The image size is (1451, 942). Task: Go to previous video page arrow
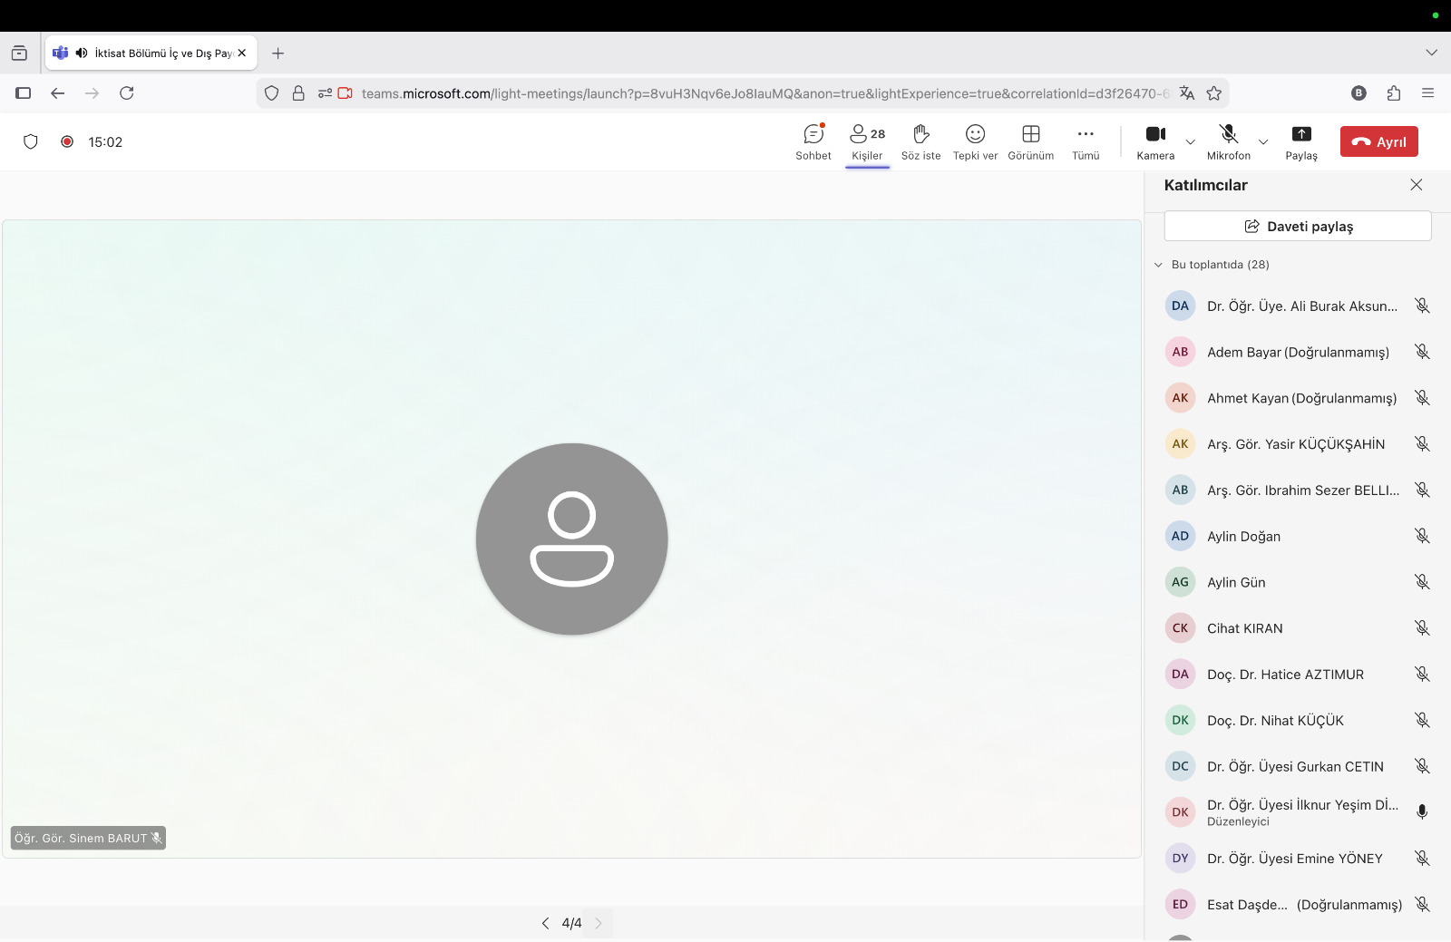coord(545,923)
